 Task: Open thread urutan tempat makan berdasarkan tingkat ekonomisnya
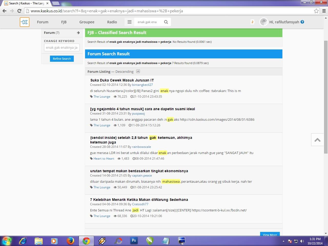click(x=139, y=171)
